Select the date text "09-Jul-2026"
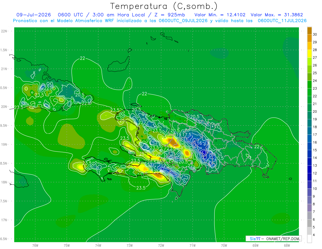322x249 pixels. [34, 15]
